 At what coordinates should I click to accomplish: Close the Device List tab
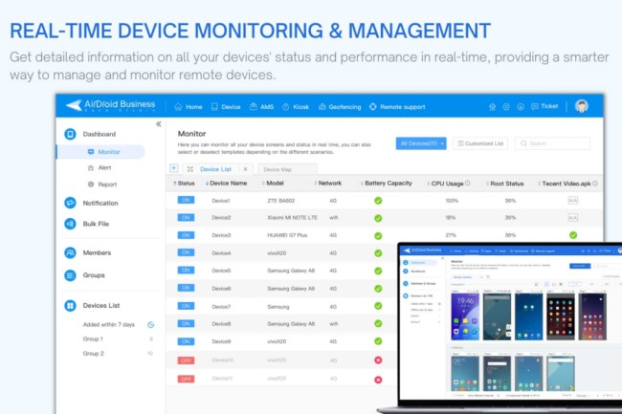[x=245, y=169]
